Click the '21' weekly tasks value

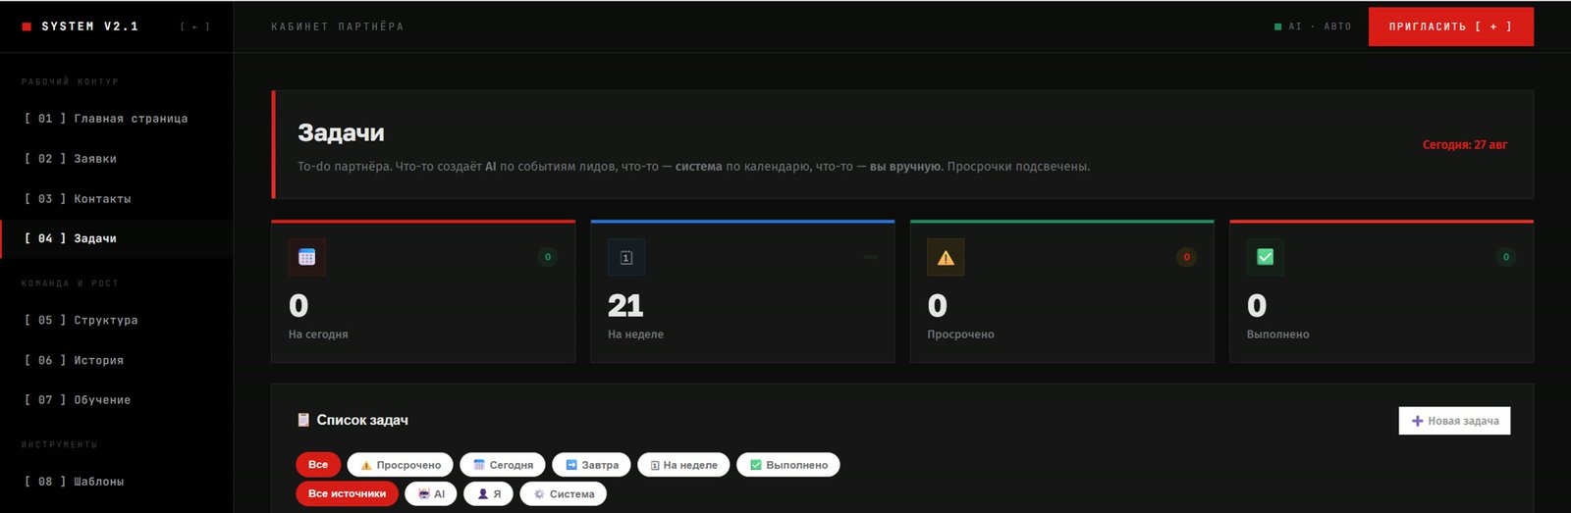click(x=625, y=306)
